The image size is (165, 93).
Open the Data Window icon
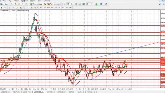click(15, 4)
